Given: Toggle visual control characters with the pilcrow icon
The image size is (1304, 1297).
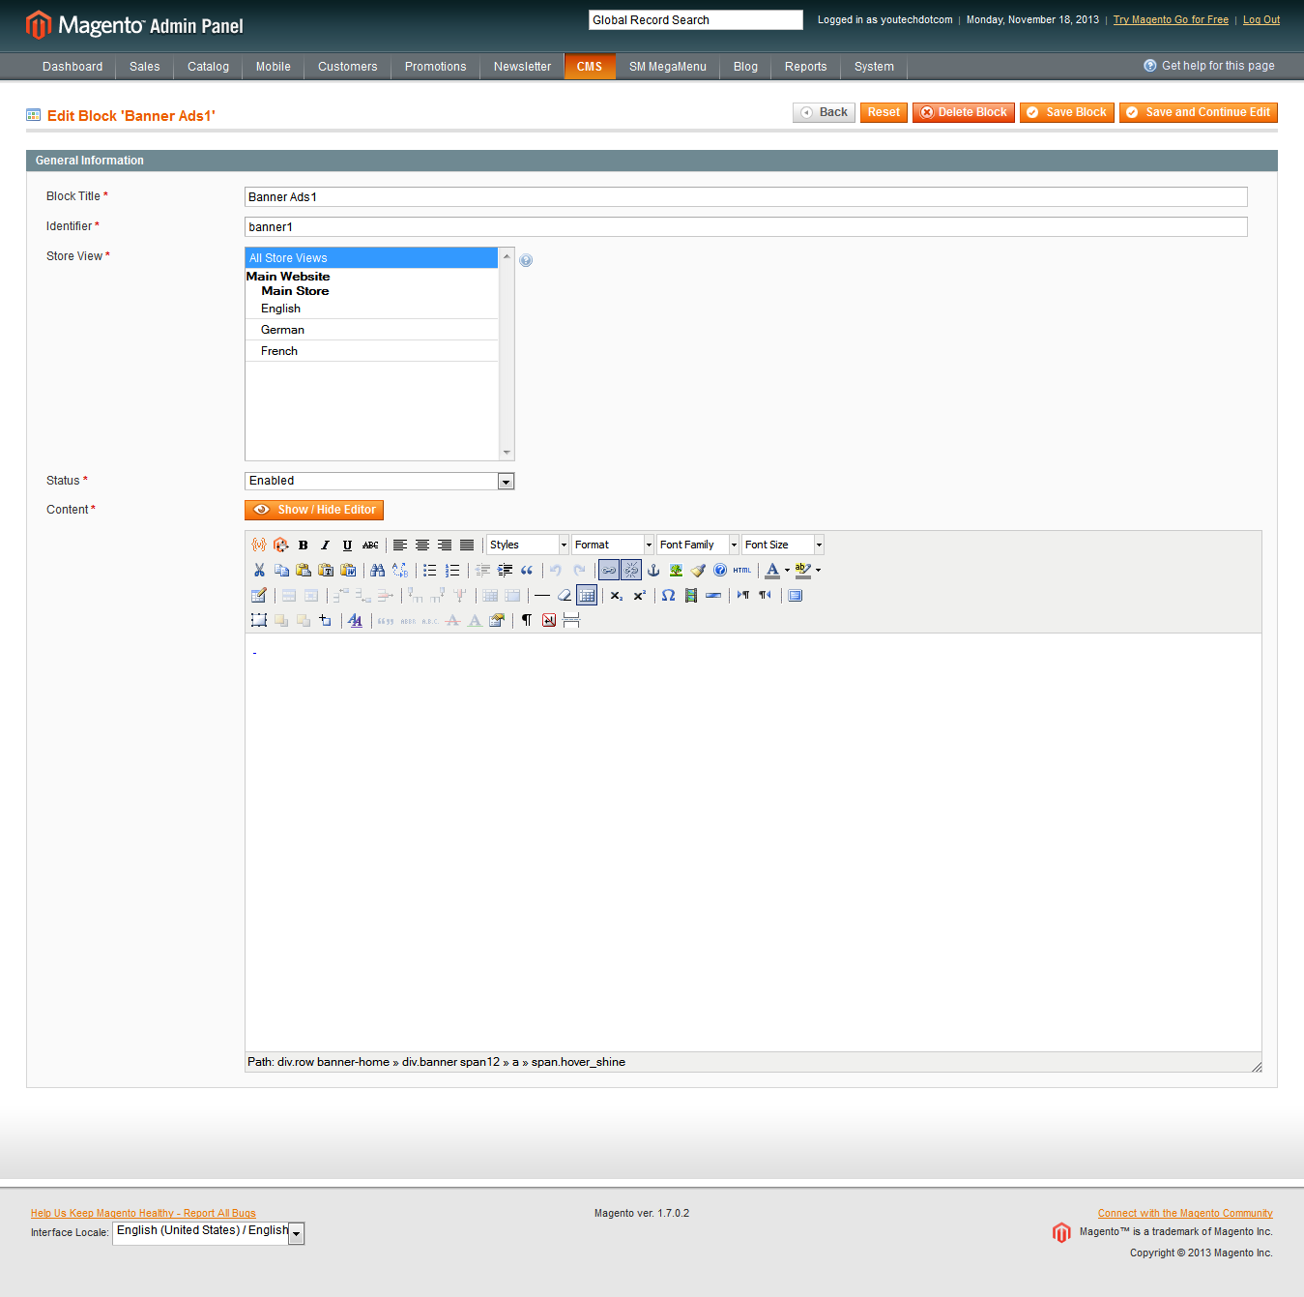Looking at the screenshot, I should coord(527,620).
